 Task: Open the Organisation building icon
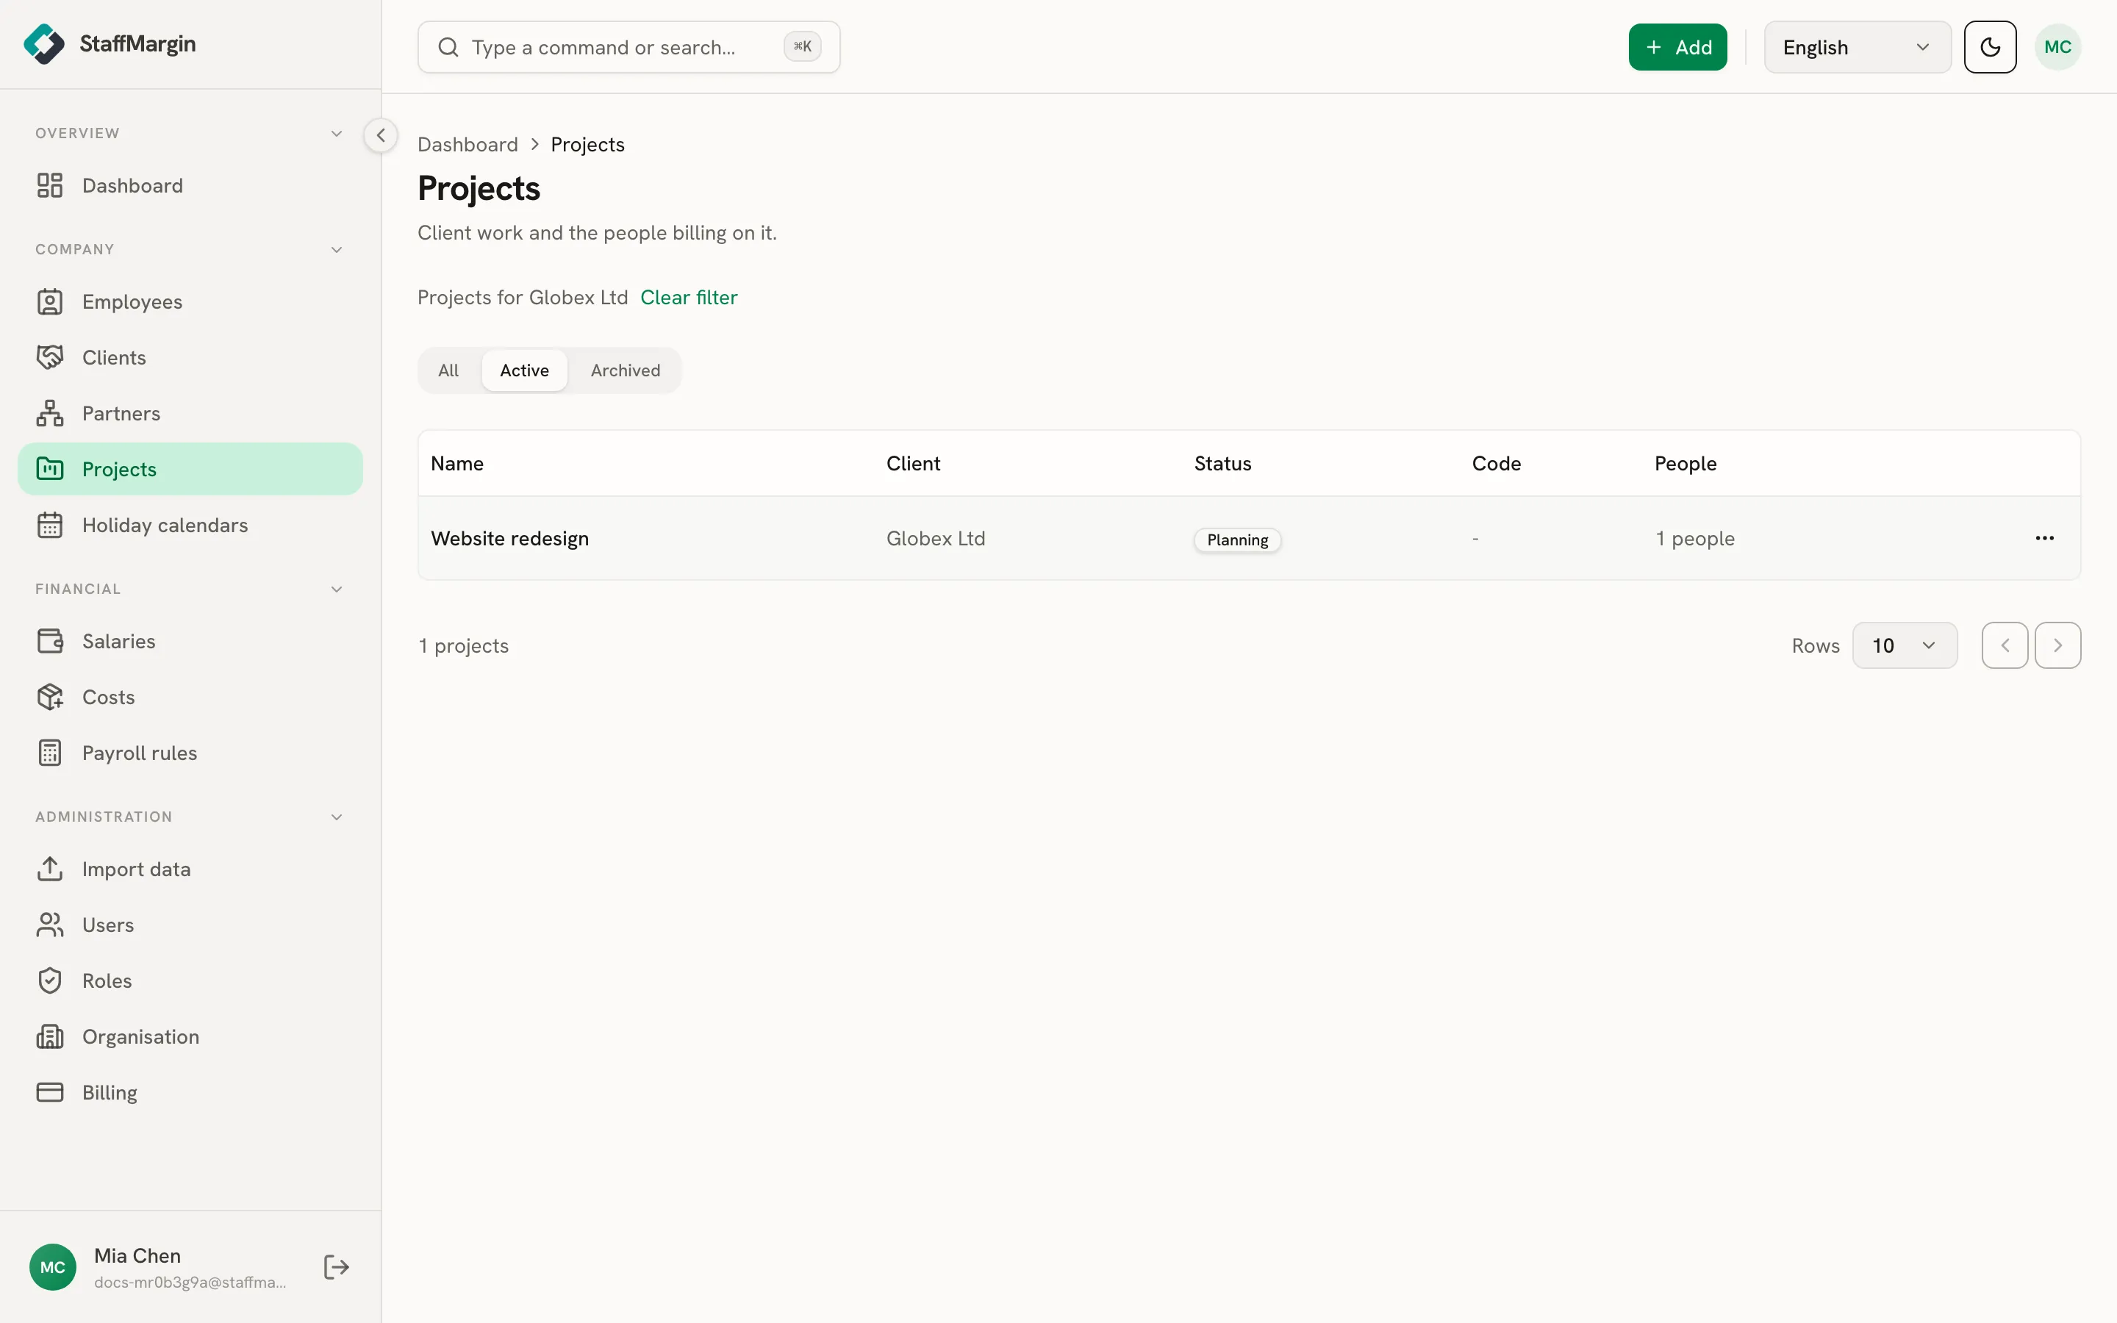[x=50, y=1037]
